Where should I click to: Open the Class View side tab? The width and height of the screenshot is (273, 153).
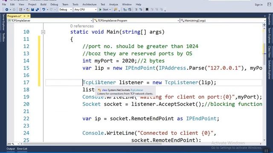pyautogui.click(x=269, y=52)
